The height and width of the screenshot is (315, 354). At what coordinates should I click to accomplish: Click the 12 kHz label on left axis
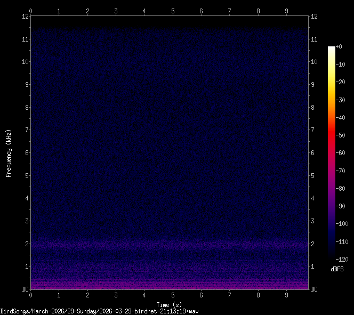coord(24,16)
